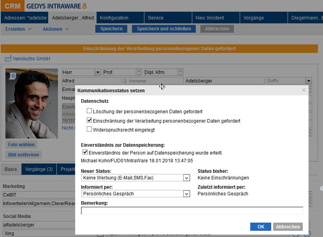Image resolution: width=323 pixels, height=237 pixels.
Task: Enable Löschung der personenbezogenen Daten gefordert
Action: (90, 111)
